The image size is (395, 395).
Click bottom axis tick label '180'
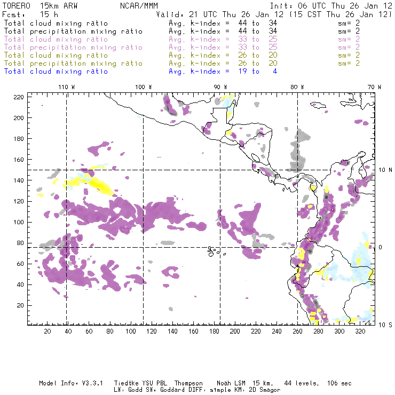point(214,331)
